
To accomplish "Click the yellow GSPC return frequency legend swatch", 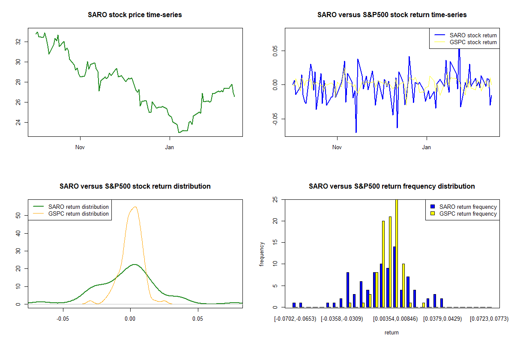I will (x=433, y=214).
